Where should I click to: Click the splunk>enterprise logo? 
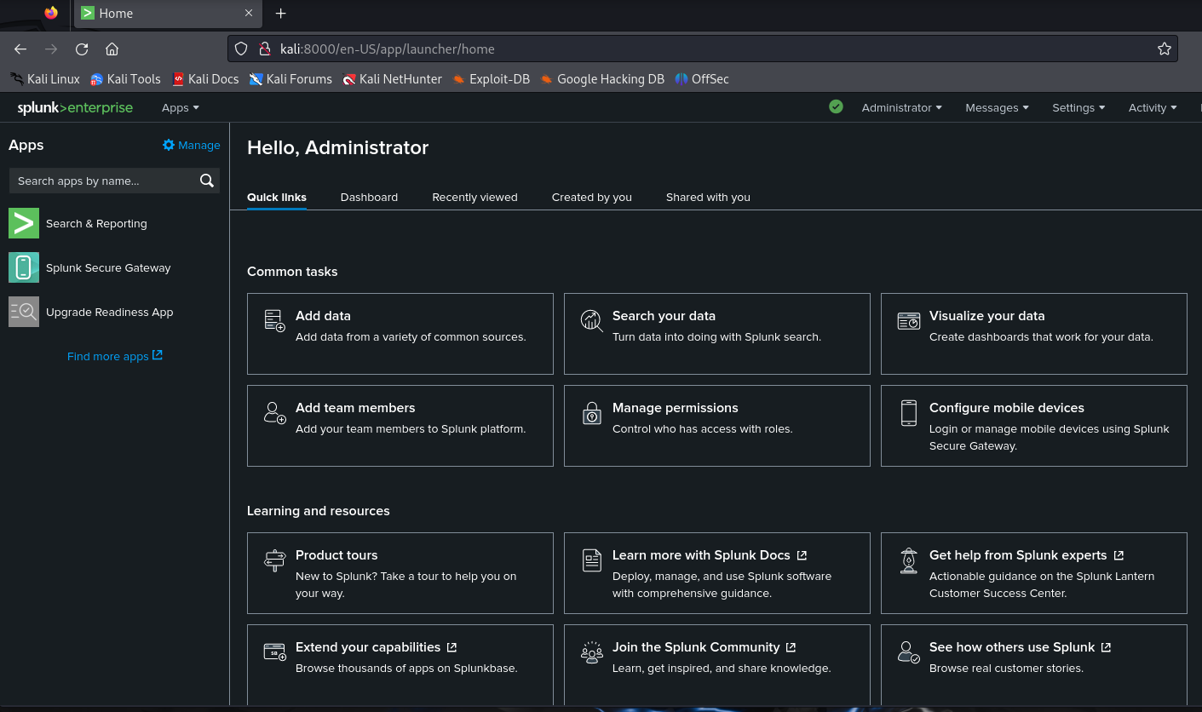pyautogui.click(x=75, y=107)
